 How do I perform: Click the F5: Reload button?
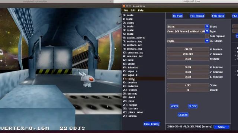click(x=197, y=16)
